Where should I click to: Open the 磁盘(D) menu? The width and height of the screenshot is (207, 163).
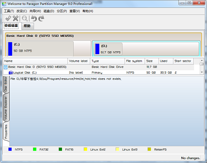tap(49, 11)
